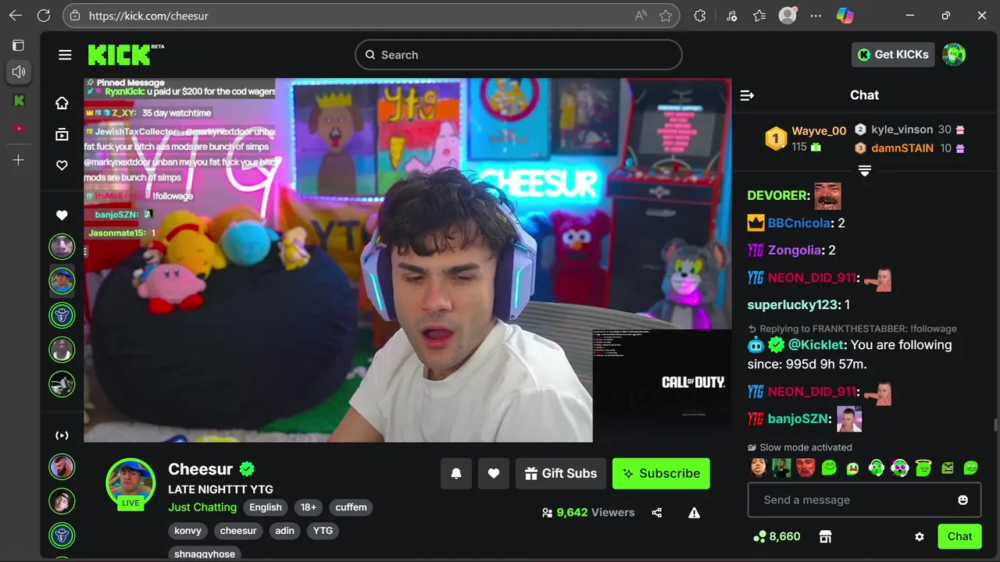Click Get KICKs button
This screenshot has height=562, width=1000.
tap(893, 55)
